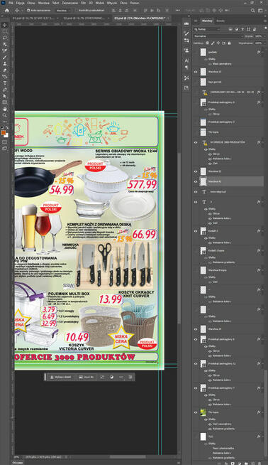Screen dimensions: 268x465
Task: Open the Rodzaj layer filter dropdown
Action: [x=207, y=29]
